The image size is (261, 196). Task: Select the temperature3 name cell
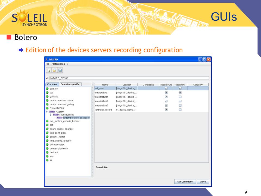[105, 106]
